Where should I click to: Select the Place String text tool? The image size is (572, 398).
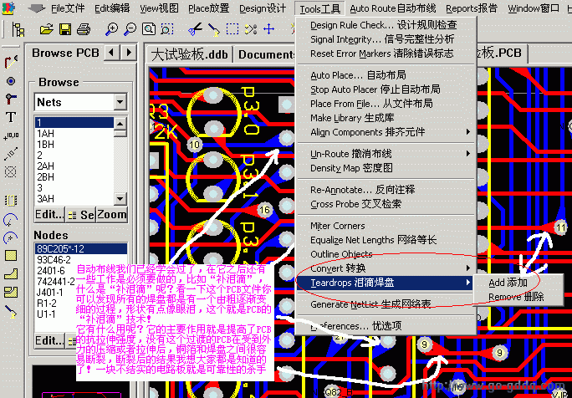pyautogui.click(x=11, y=117)
